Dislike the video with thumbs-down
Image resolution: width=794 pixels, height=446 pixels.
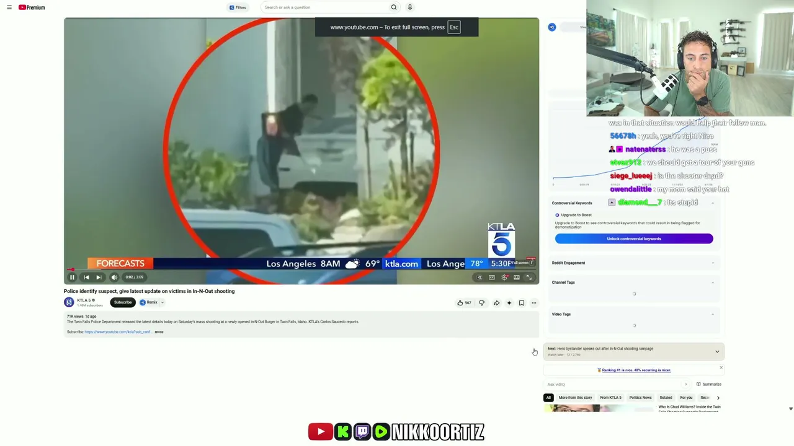tap(481, 303)
